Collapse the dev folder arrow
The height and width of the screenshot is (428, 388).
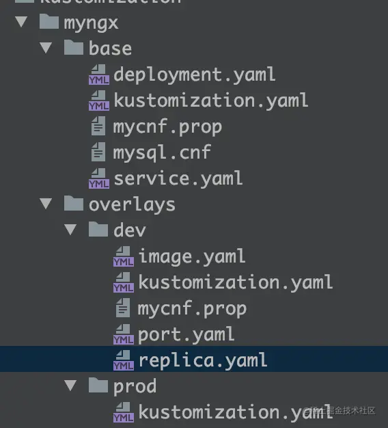click(70, 230)
